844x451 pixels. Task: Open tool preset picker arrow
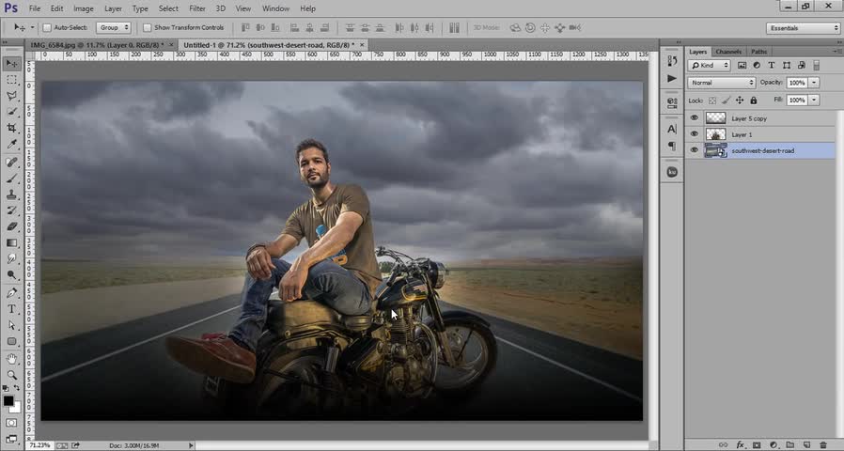click(x=32, y=27)
